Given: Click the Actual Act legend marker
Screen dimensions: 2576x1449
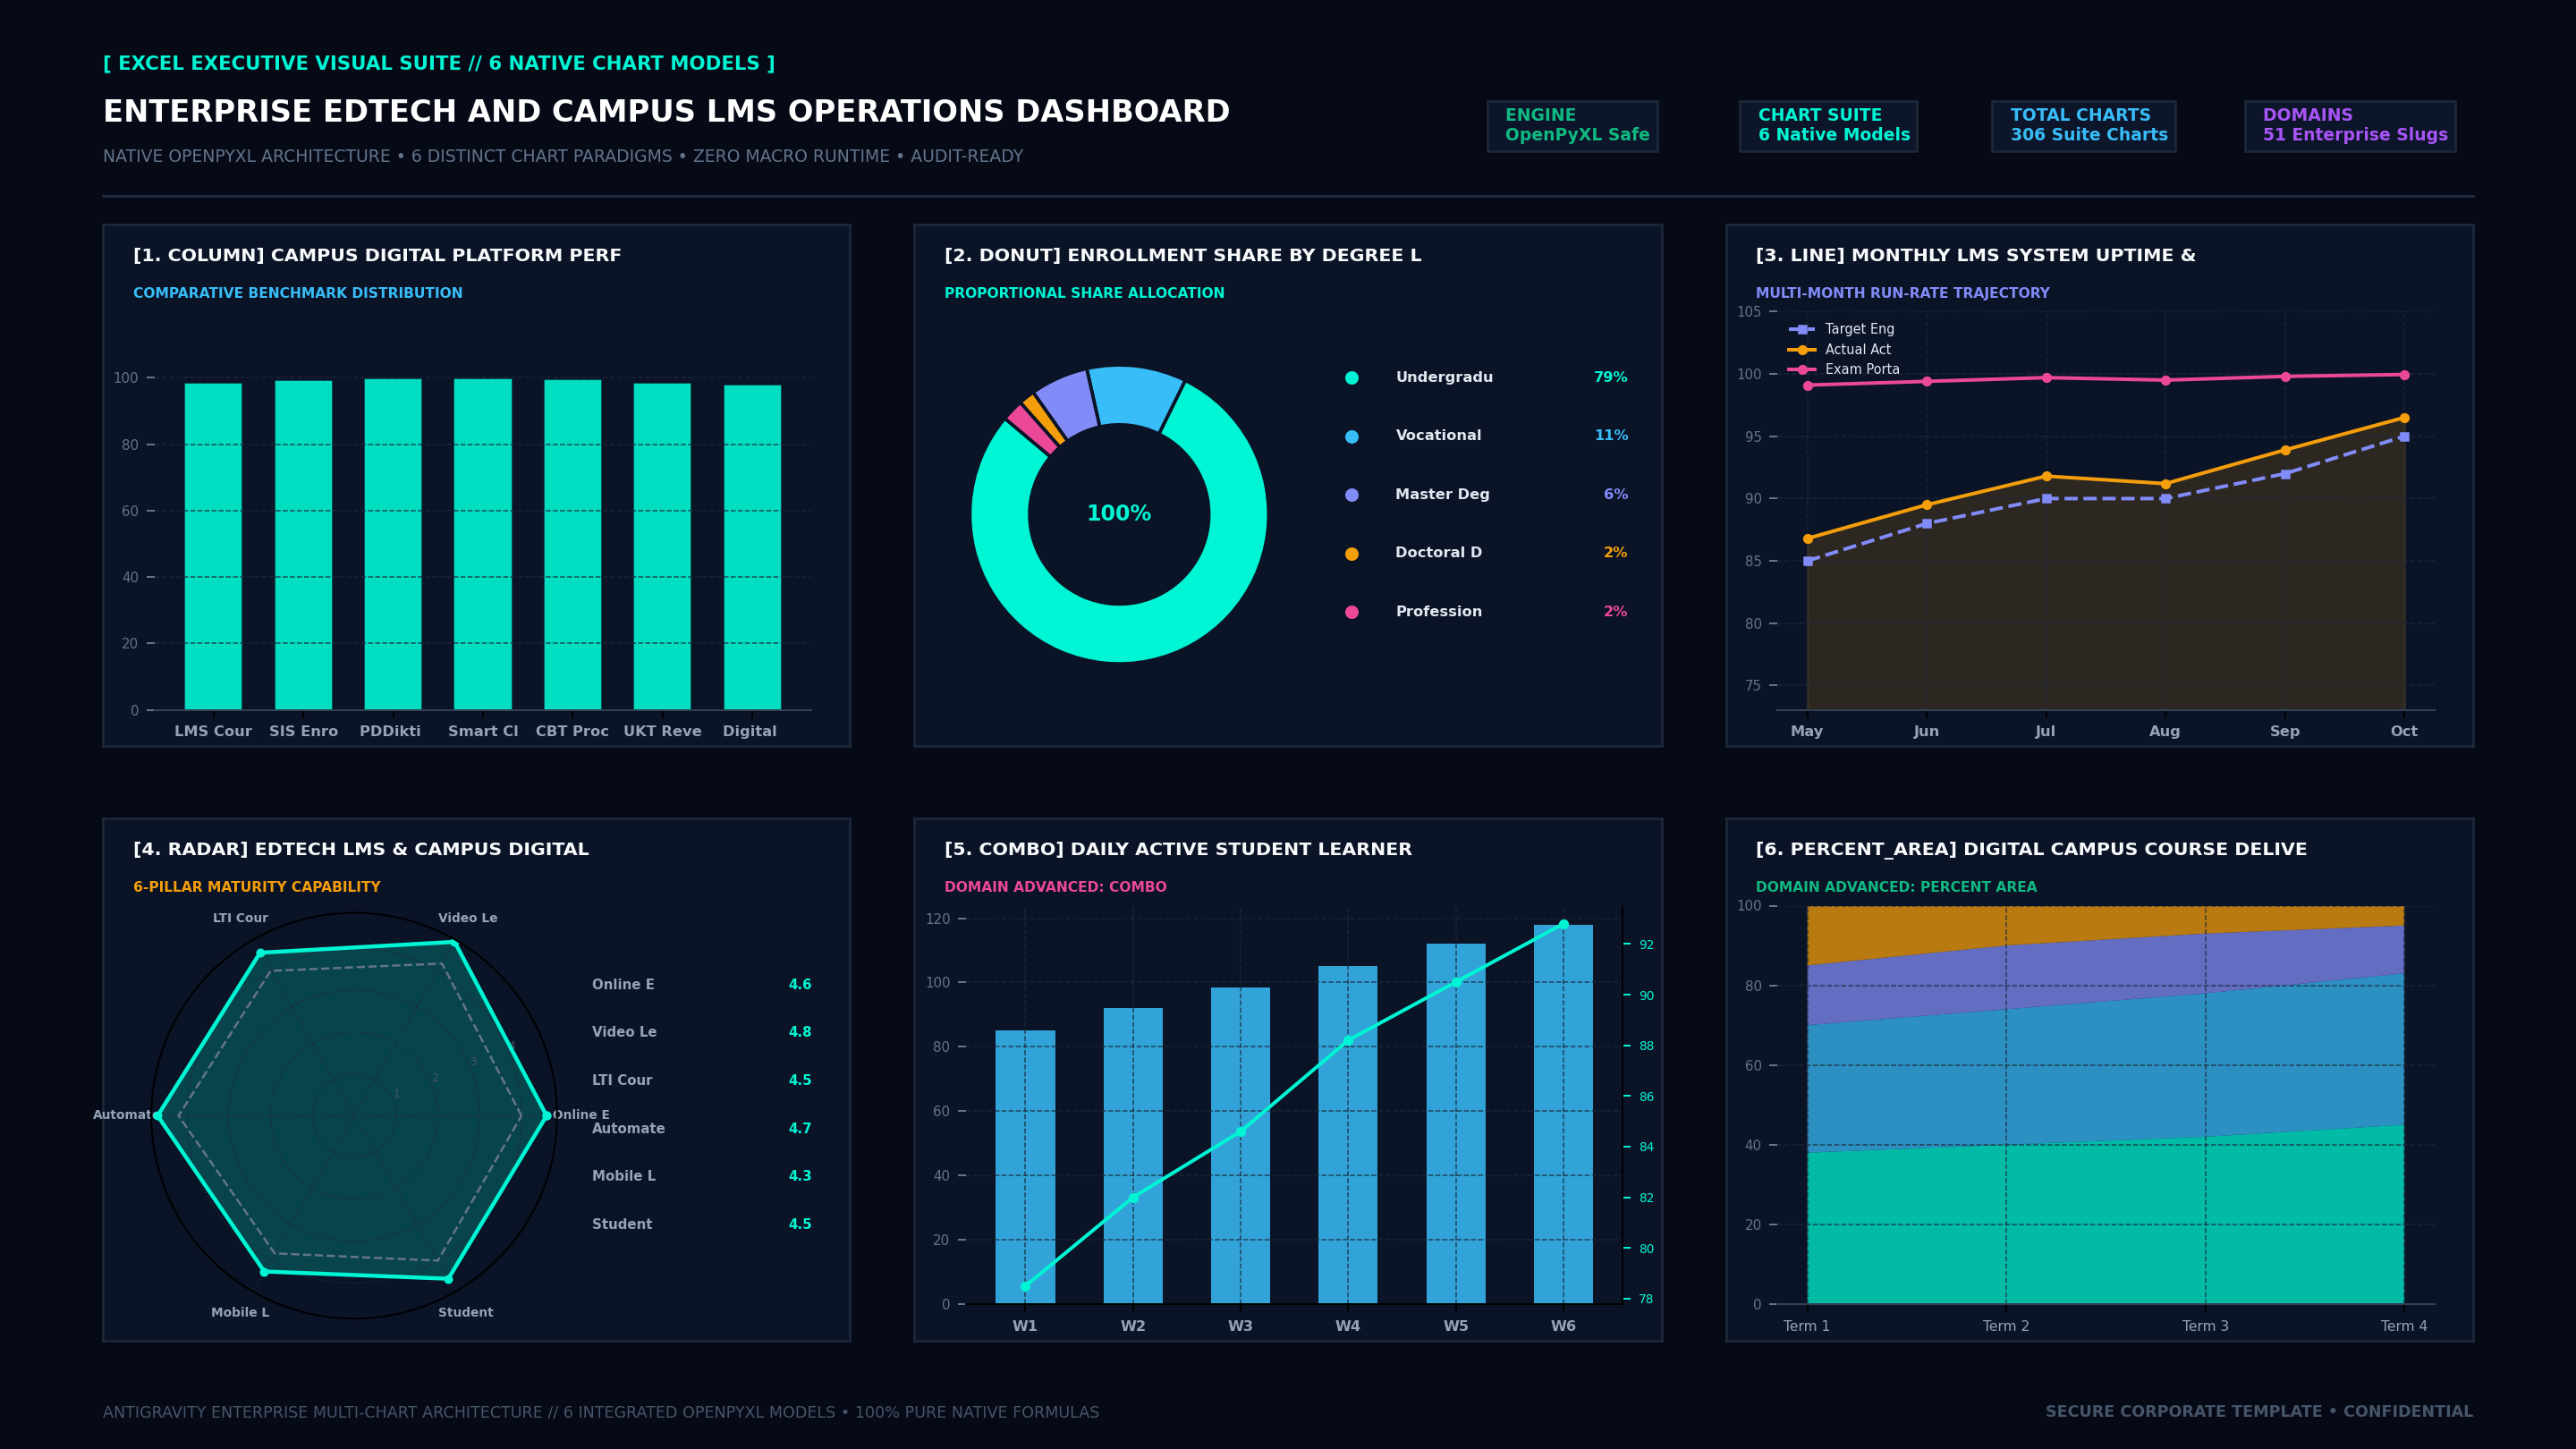Looking at the screenshot, I should click(1802, 350).
